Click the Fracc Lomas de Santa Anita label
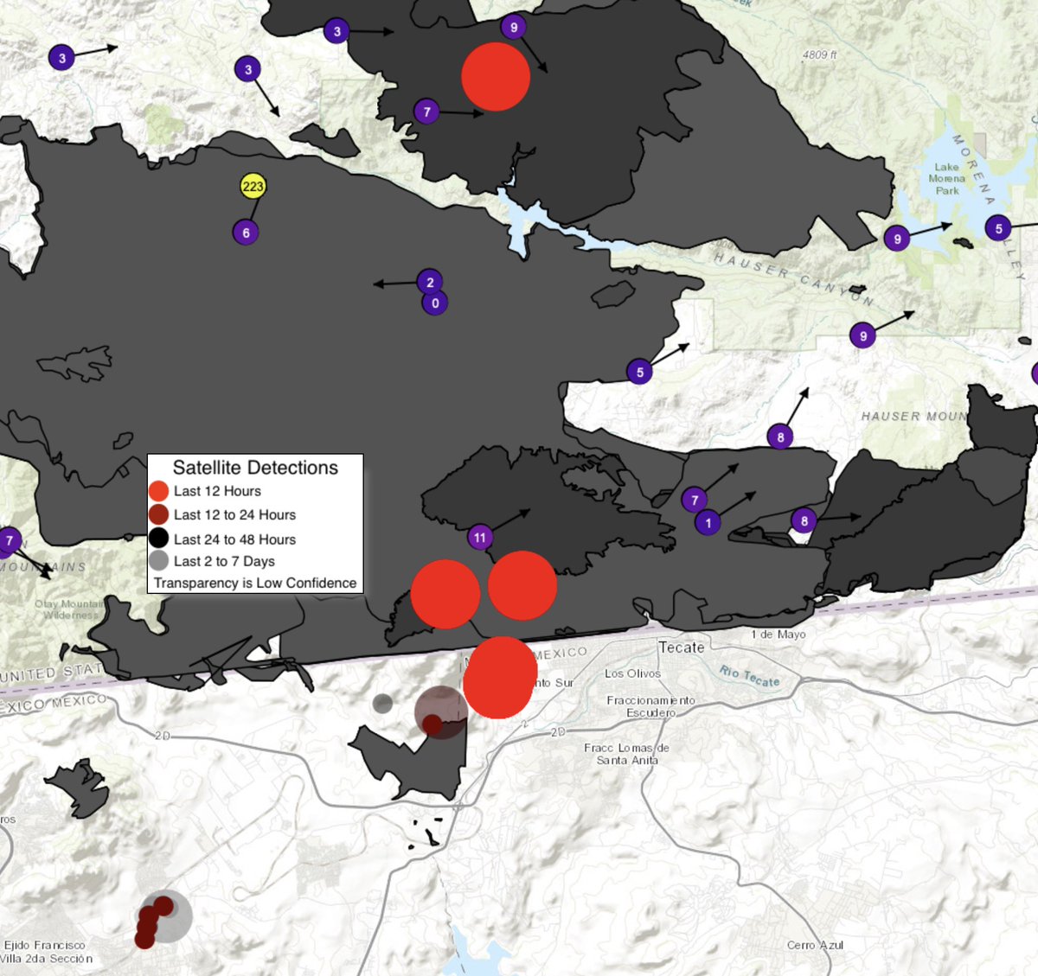 [626, 754]
